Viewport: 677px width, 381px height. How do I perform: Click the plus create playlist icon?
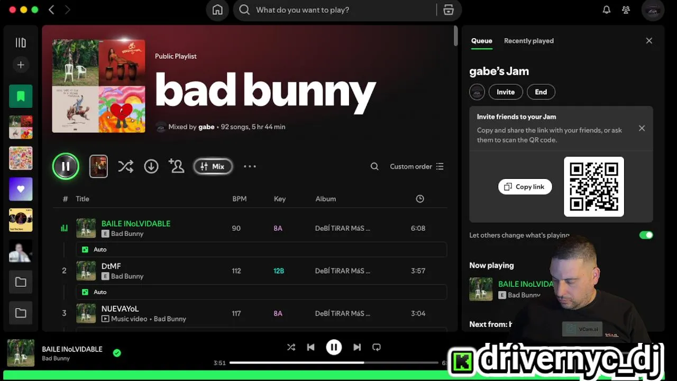pyautogui.click(x=21, y=65)
